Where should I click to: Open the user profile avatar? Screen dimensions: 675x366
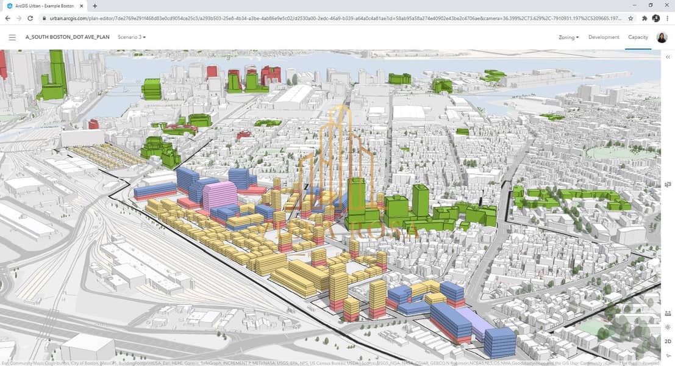pyautogui.click(x=662, y=38)
